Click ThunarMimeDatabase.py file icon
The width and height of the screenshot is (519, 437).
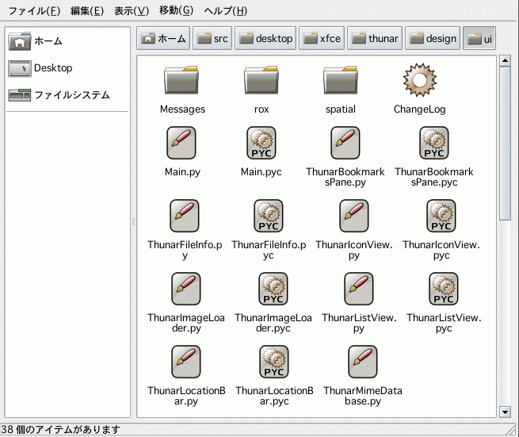point(362,362)
